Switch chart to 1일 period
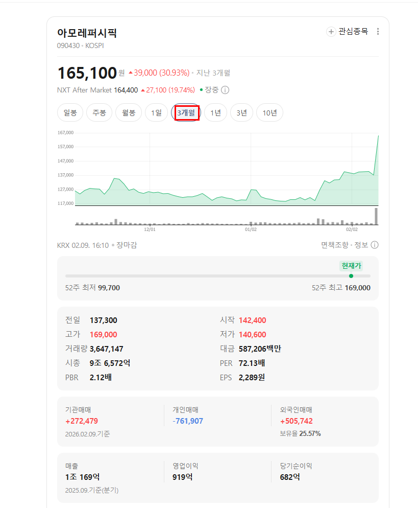418x508 pixels. click(x=156, y=113)
